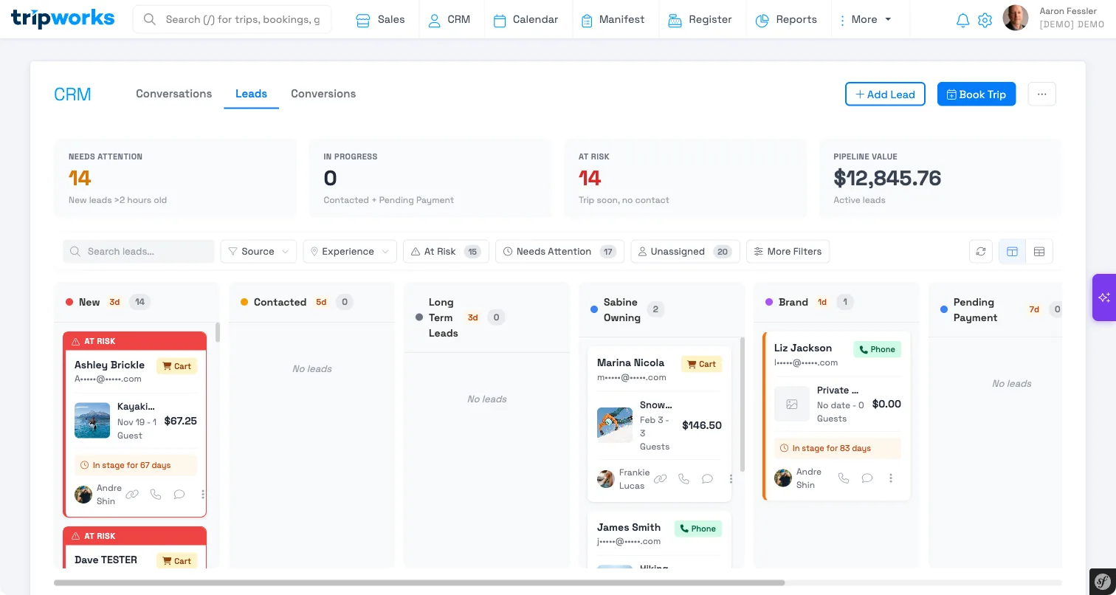Open the three-dot menu beside Book Trip
This screenshot has width=1116, height=595.
(1042, 94)
